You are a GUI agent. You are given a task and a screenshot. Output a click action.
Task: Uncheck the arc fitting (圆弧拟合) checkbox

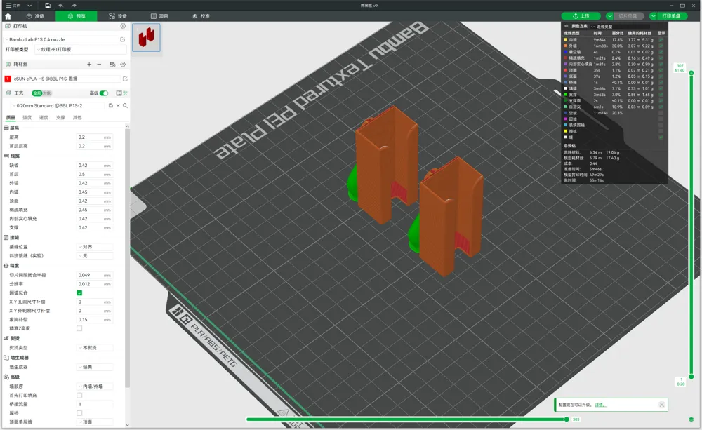(x=79, y=293)
